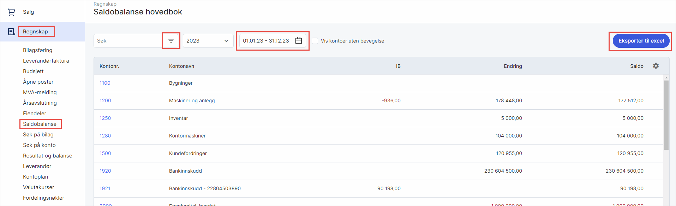Click the Regnskap ledger icon in sidebar
Image resolution: width=676 pixels, height=206 pixels.
pyautogui.click(x=11, y=32)
